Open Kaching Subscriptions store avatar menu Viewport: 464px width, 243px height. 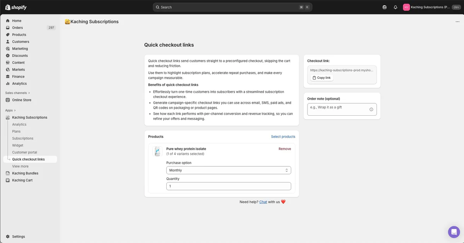[406, 7]
